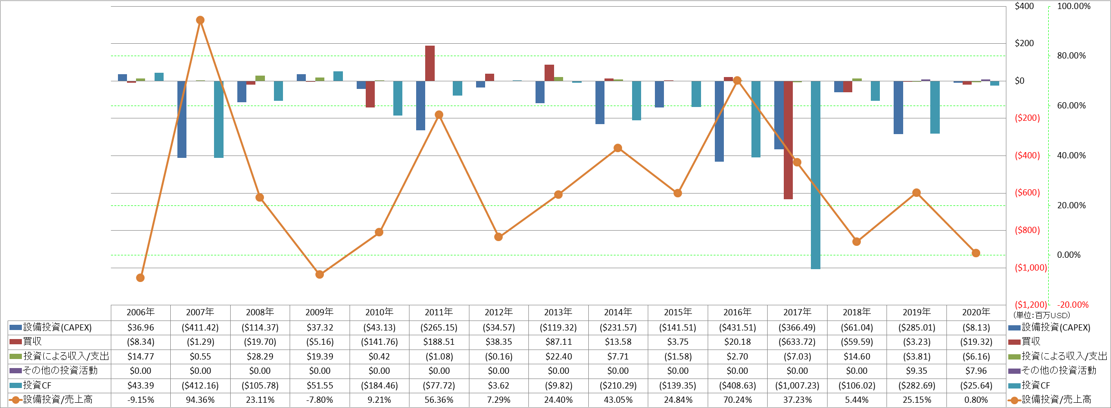Viewport: 1111px width, 408px height.
Task: Click the CAPEX value ($285.01) for 2019年
Action: tap(916, 328)
